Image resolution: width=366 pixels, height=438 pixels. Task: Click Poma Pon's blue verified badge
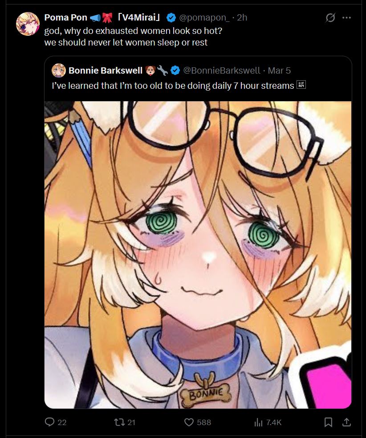[171, 18]
